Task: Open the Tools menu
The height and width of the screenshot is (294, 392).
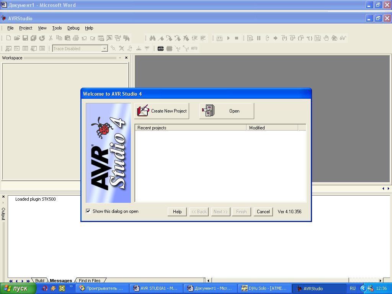Action: pyautogui.click(x=57, y=28)
